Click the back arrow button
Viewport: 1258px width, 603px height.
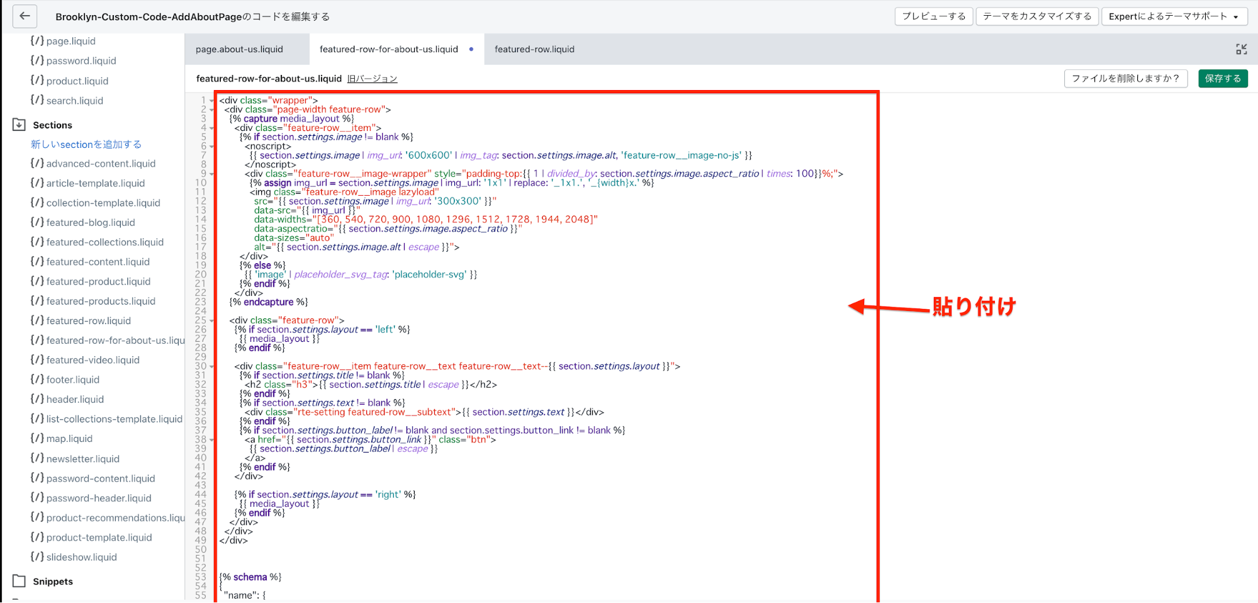[25, 16]
